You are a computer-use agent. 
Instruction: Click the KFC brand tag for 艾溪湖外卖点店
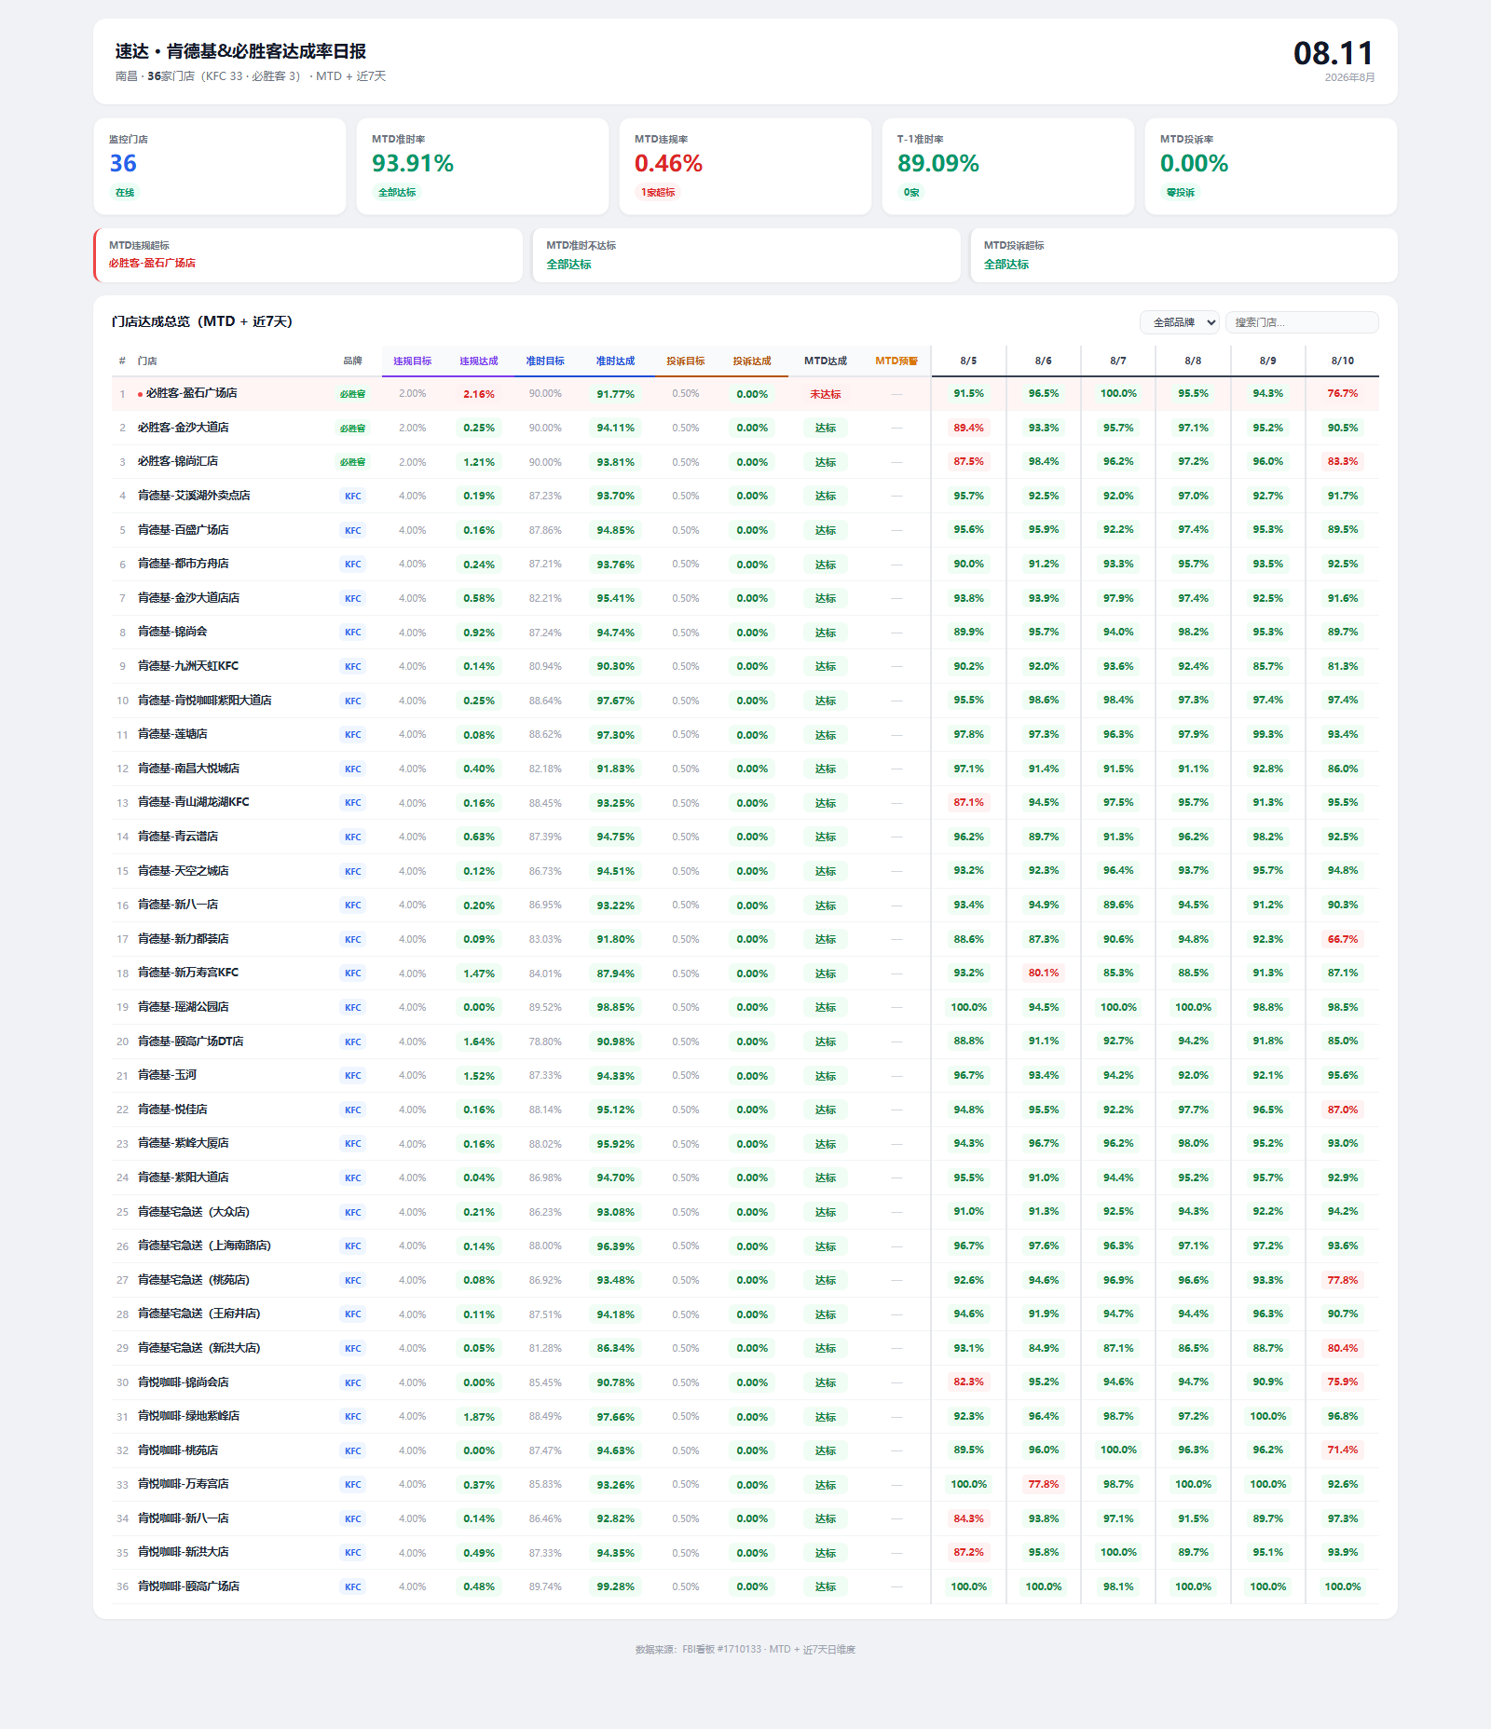click(x=352, y=497)
